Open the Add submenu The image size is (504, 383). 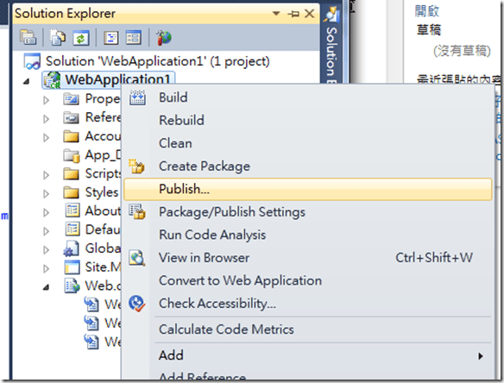307,355
